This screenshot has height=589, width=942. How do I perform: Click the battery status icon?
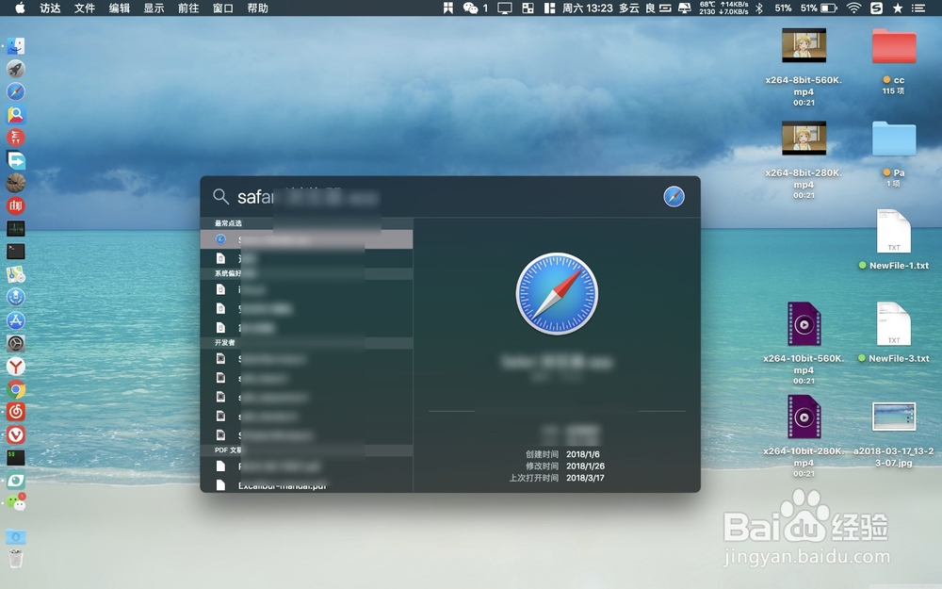(829, 8)
